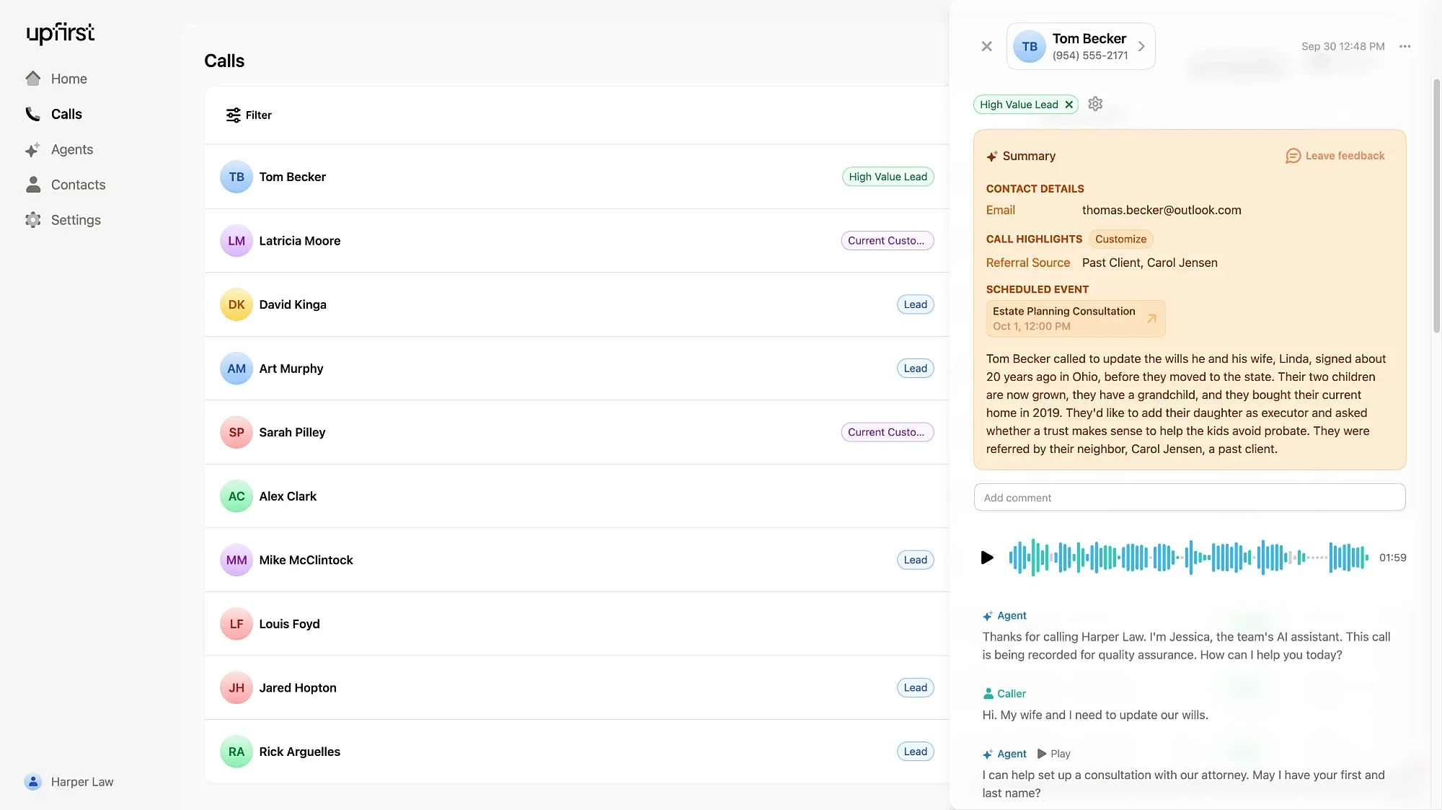Go to Agents section
This screenshot has width=1442, height=810.
pyautogui.click(x=59, y=149)
